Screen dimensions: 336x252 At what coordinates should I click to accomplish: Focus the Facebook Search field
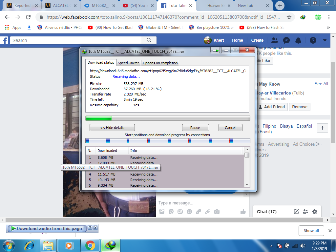point(76,40)
